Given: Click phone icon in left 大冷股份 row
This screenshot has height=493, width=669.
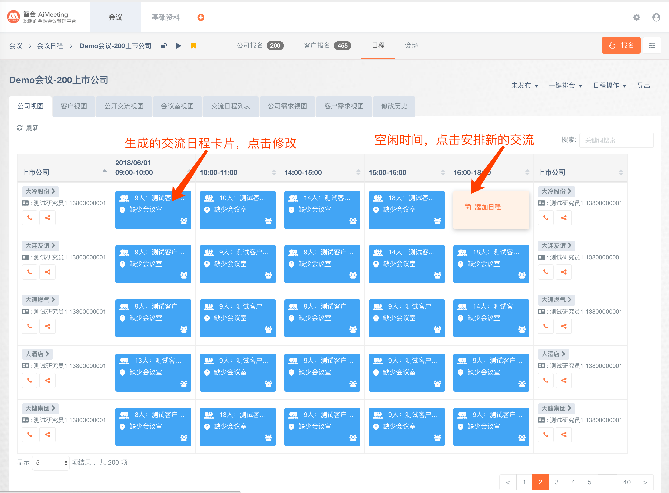Looking at the screenshot, I should tap(30, 218).
